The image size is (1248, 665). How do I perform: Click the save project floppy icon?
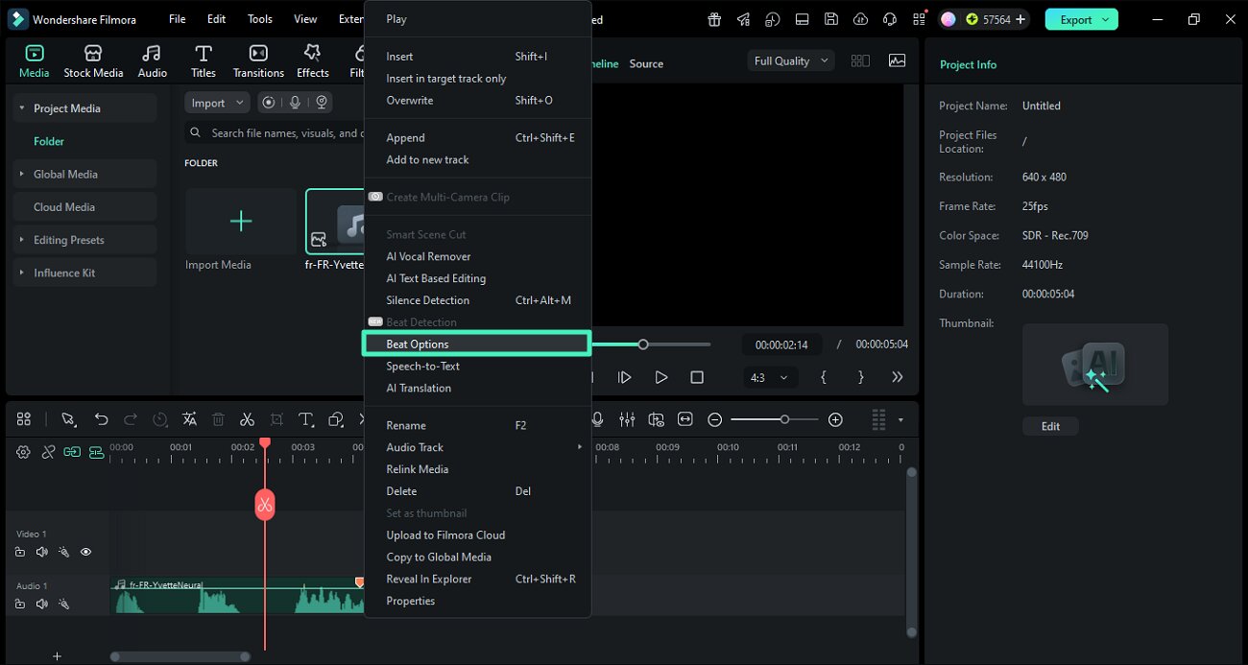point(831,19)
